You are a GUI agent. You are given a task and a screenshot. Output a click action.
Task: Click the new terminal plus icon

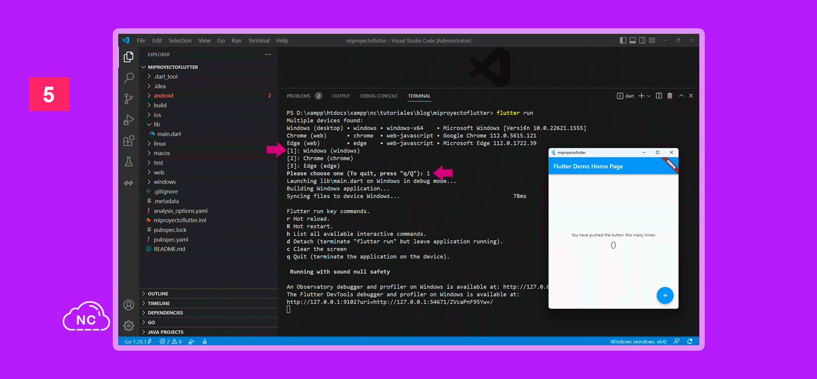(641, 96)
